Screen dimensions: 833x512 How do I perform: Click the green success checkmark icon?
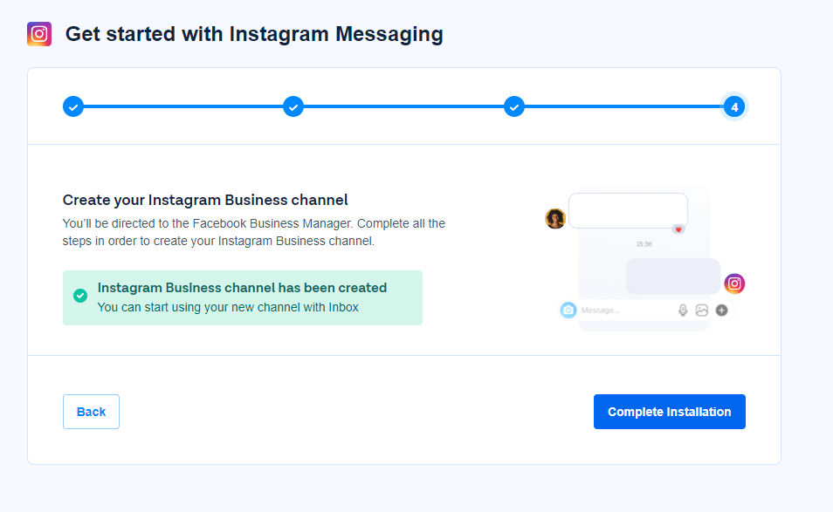click(80, 296)
